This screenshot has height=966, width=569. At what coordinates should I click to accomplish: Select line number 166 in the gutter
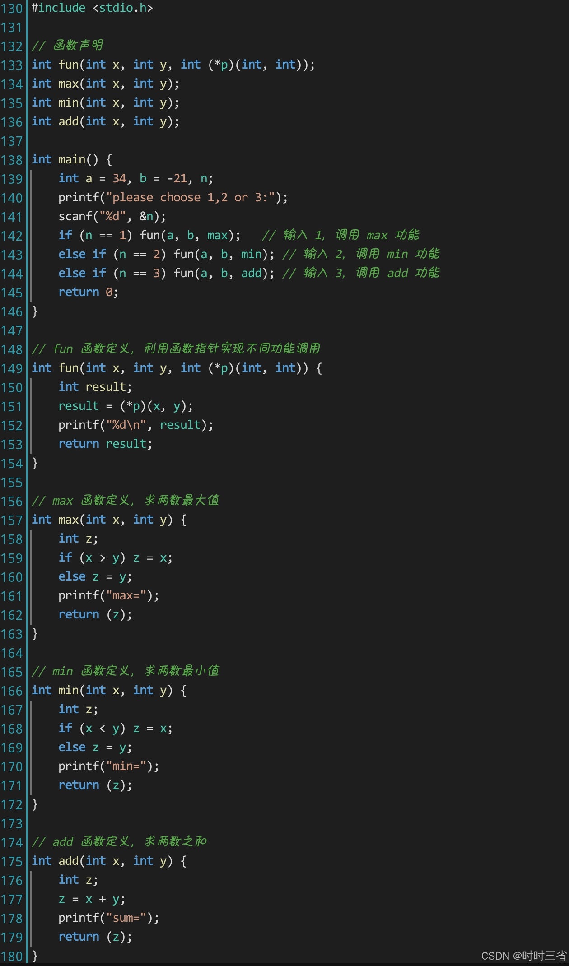12,691
